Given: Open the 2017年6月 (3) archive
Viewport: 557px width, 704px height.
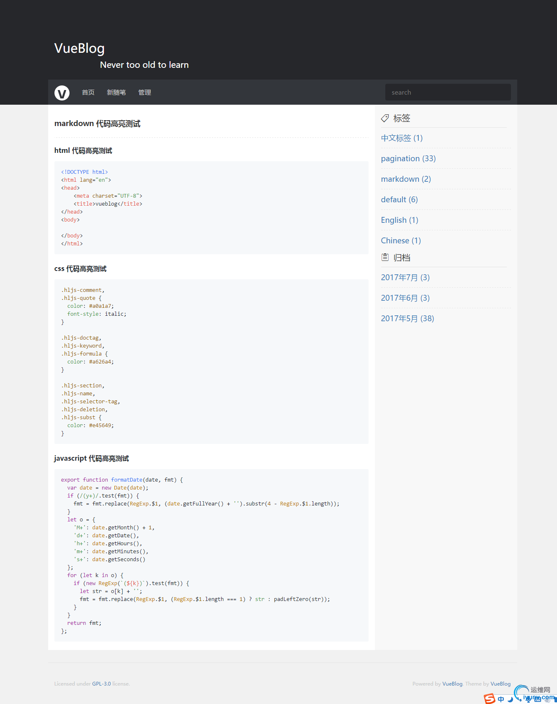Looking at the screenshot, I should pyautogui.click(x=405, y=298).
